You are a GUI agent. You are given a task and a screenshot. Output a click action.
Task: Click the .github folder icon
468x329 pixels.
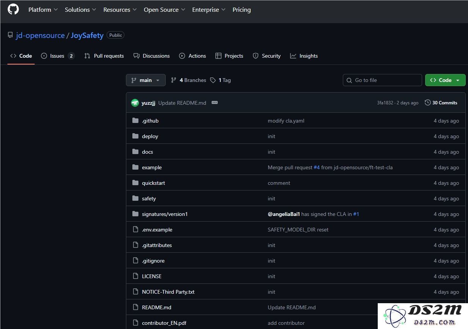pyautogui.click(x=135, y=121)
